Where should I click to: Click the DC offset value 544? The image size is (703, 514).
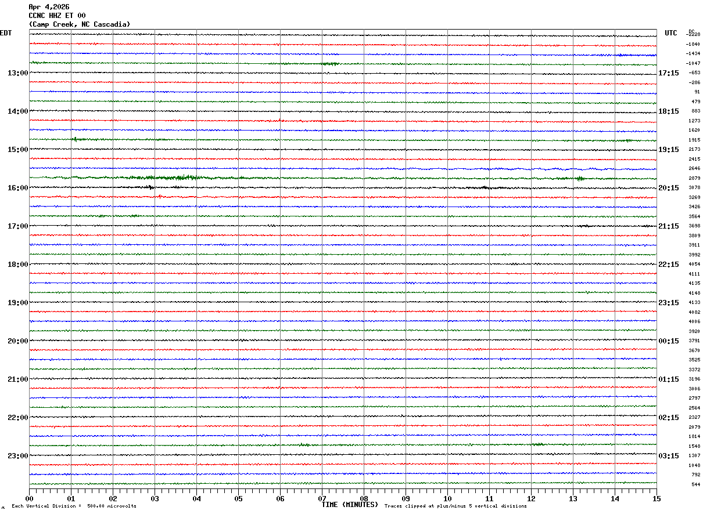[x=696, y=485]
